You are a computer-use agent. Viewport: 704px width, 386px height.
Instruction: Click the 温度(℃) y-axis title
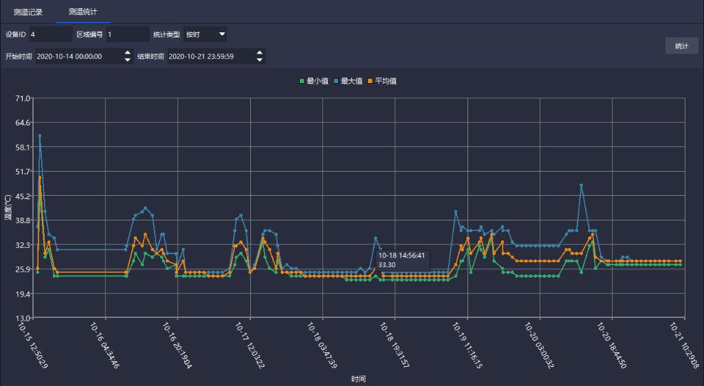click(x=8, y=207)
